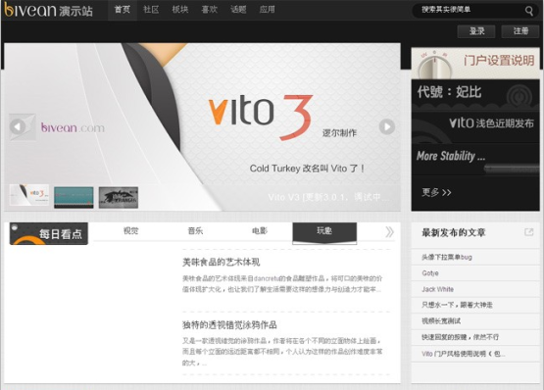This screenshot has height=390, width=544.
Task: Click the search magnifier icon
Action: [x=528, y=11]
